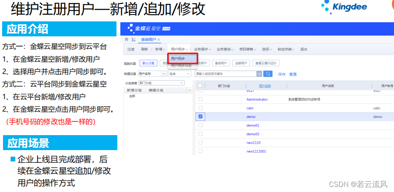Click the 系统管理员的内设帐号 description cell
Screen dimensions: 394x192
304,99
